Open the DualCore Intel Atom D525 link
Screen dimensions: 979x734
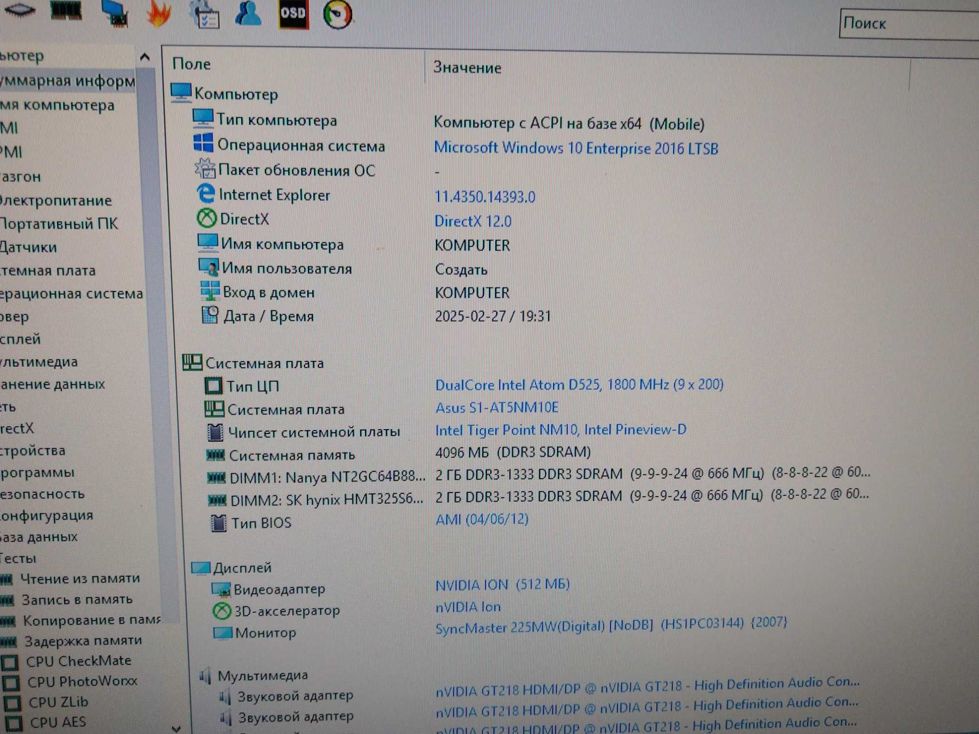tap(579, 385)
